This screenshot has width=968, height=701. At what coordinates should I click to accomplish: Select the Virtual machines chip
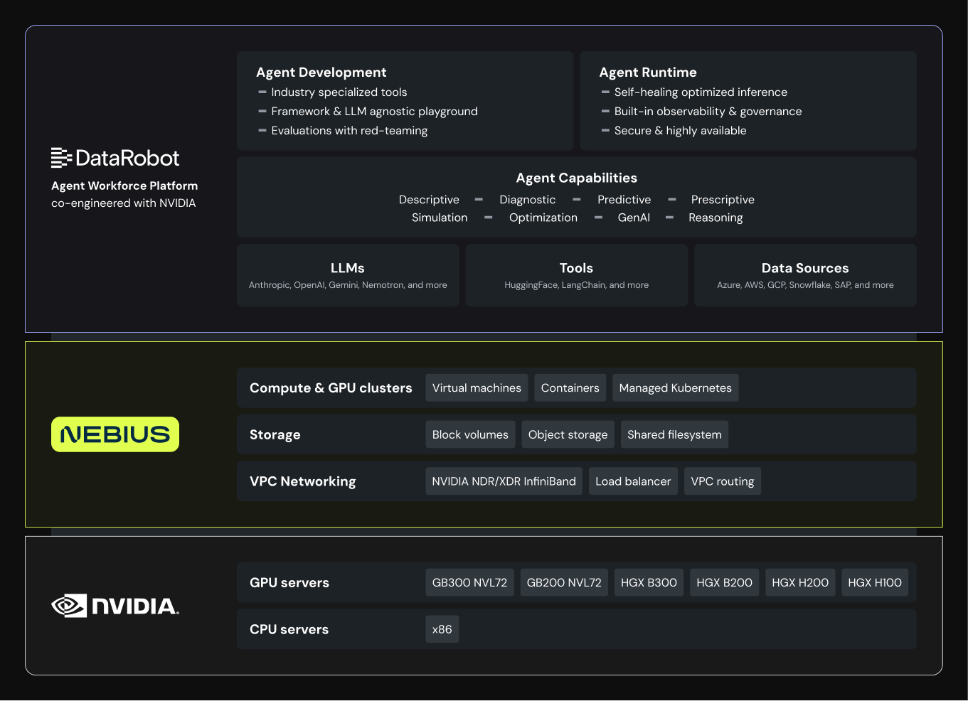(x=477, y=388)
